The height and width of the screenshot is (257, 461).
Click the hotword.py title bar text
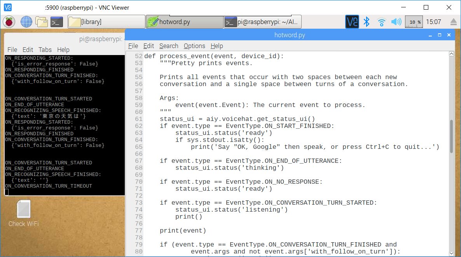(x=290, y=35)
